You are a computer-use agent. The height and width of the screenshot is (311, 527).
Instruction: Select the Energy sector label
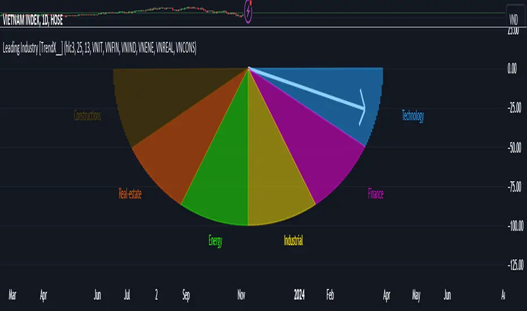(x=215, y=241)
